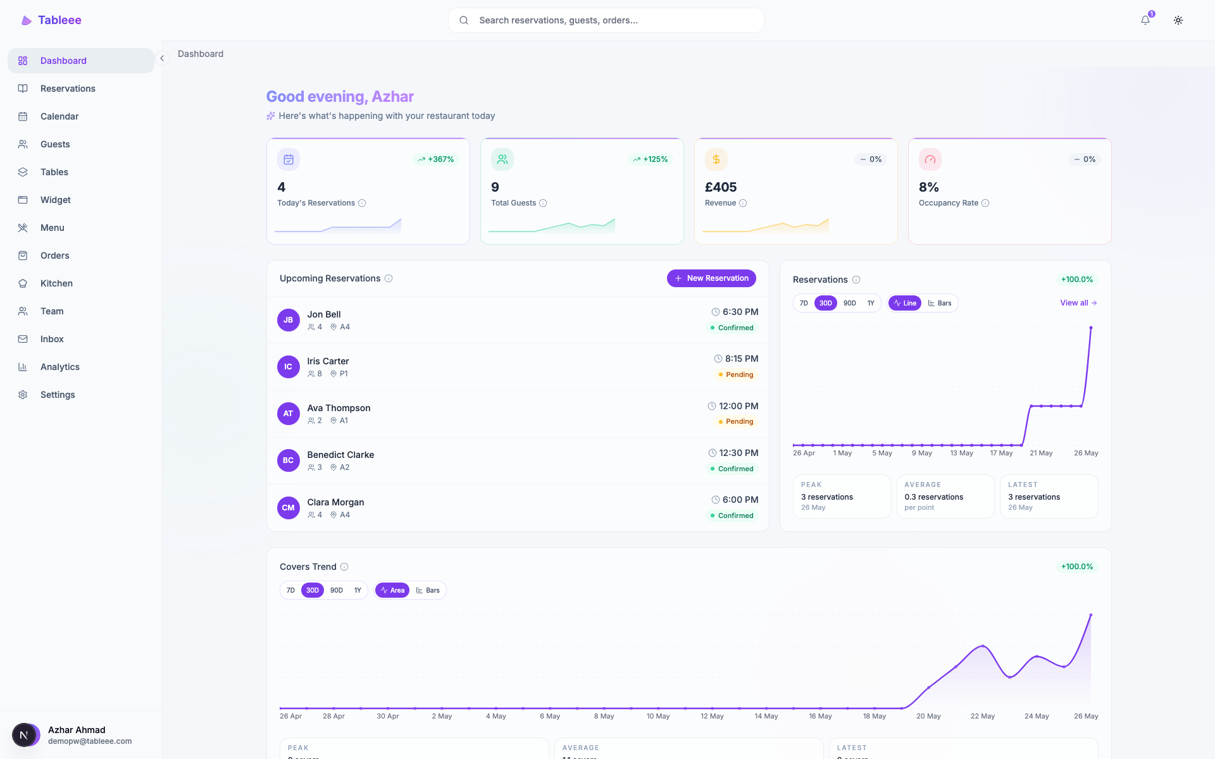This screenshot has height=759, width=1215.
Task: Show info for Today's Reservations
Action: point(362,203)
